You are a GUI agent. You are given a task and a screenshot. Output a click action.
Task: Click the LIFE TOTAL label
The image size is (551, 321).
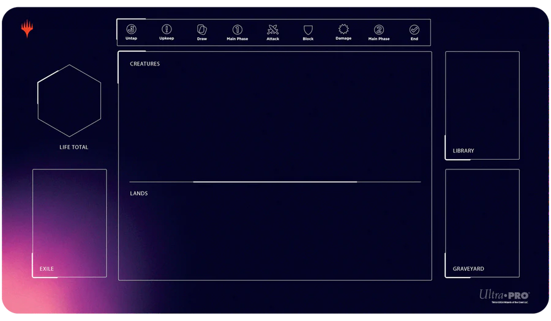click(74, 147)
